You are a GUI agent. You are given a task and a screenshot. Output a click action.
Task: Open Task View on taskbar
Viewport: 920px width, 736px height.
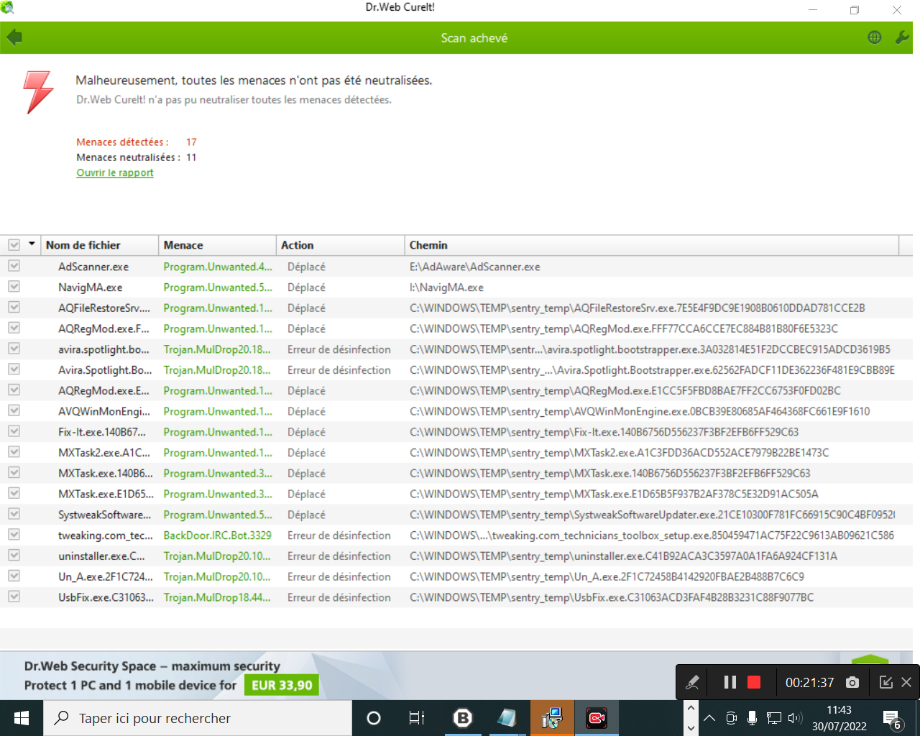pos(417,718)
